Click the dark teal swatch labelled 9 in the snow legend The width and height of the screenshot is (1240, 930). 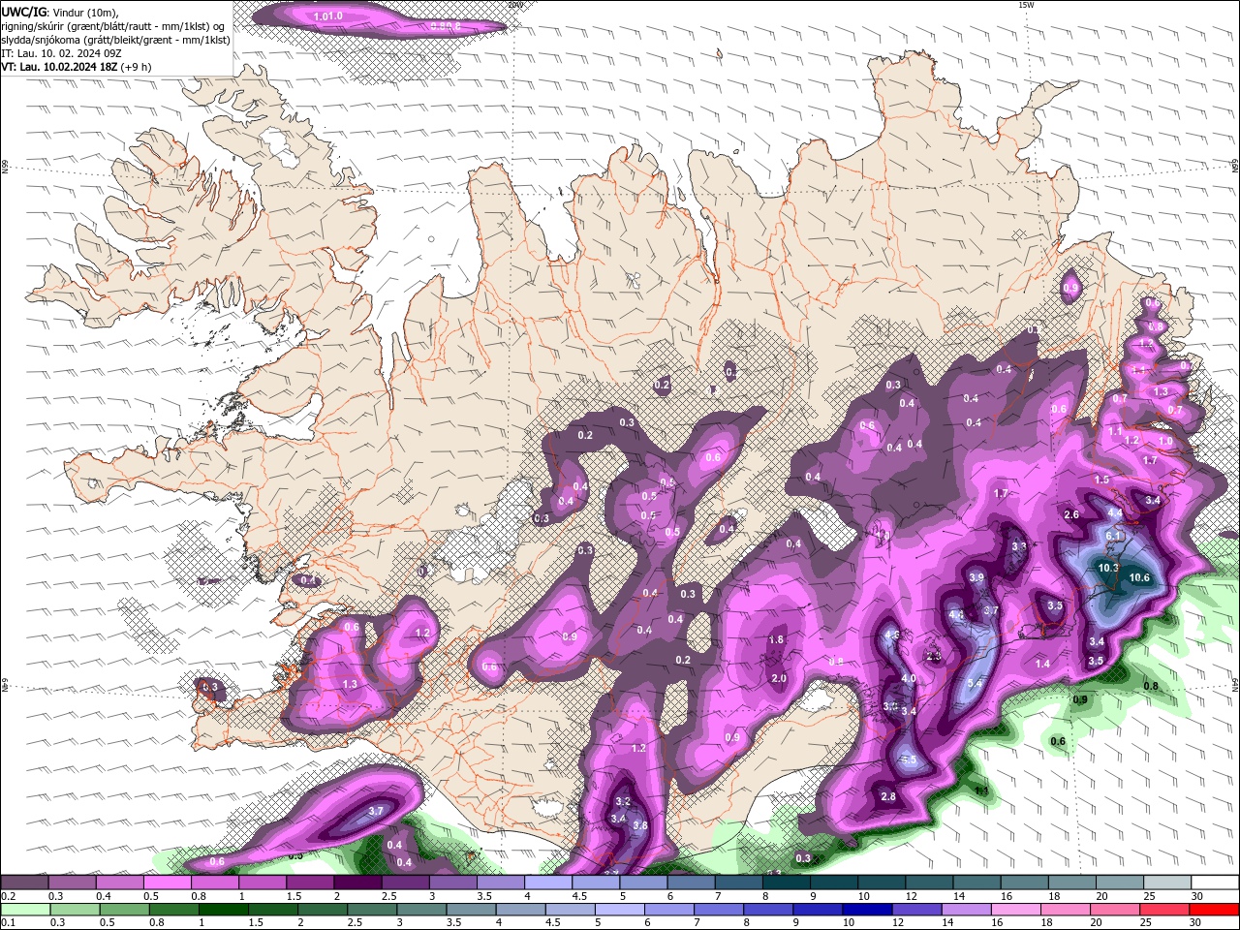click(x=833, y=882)
